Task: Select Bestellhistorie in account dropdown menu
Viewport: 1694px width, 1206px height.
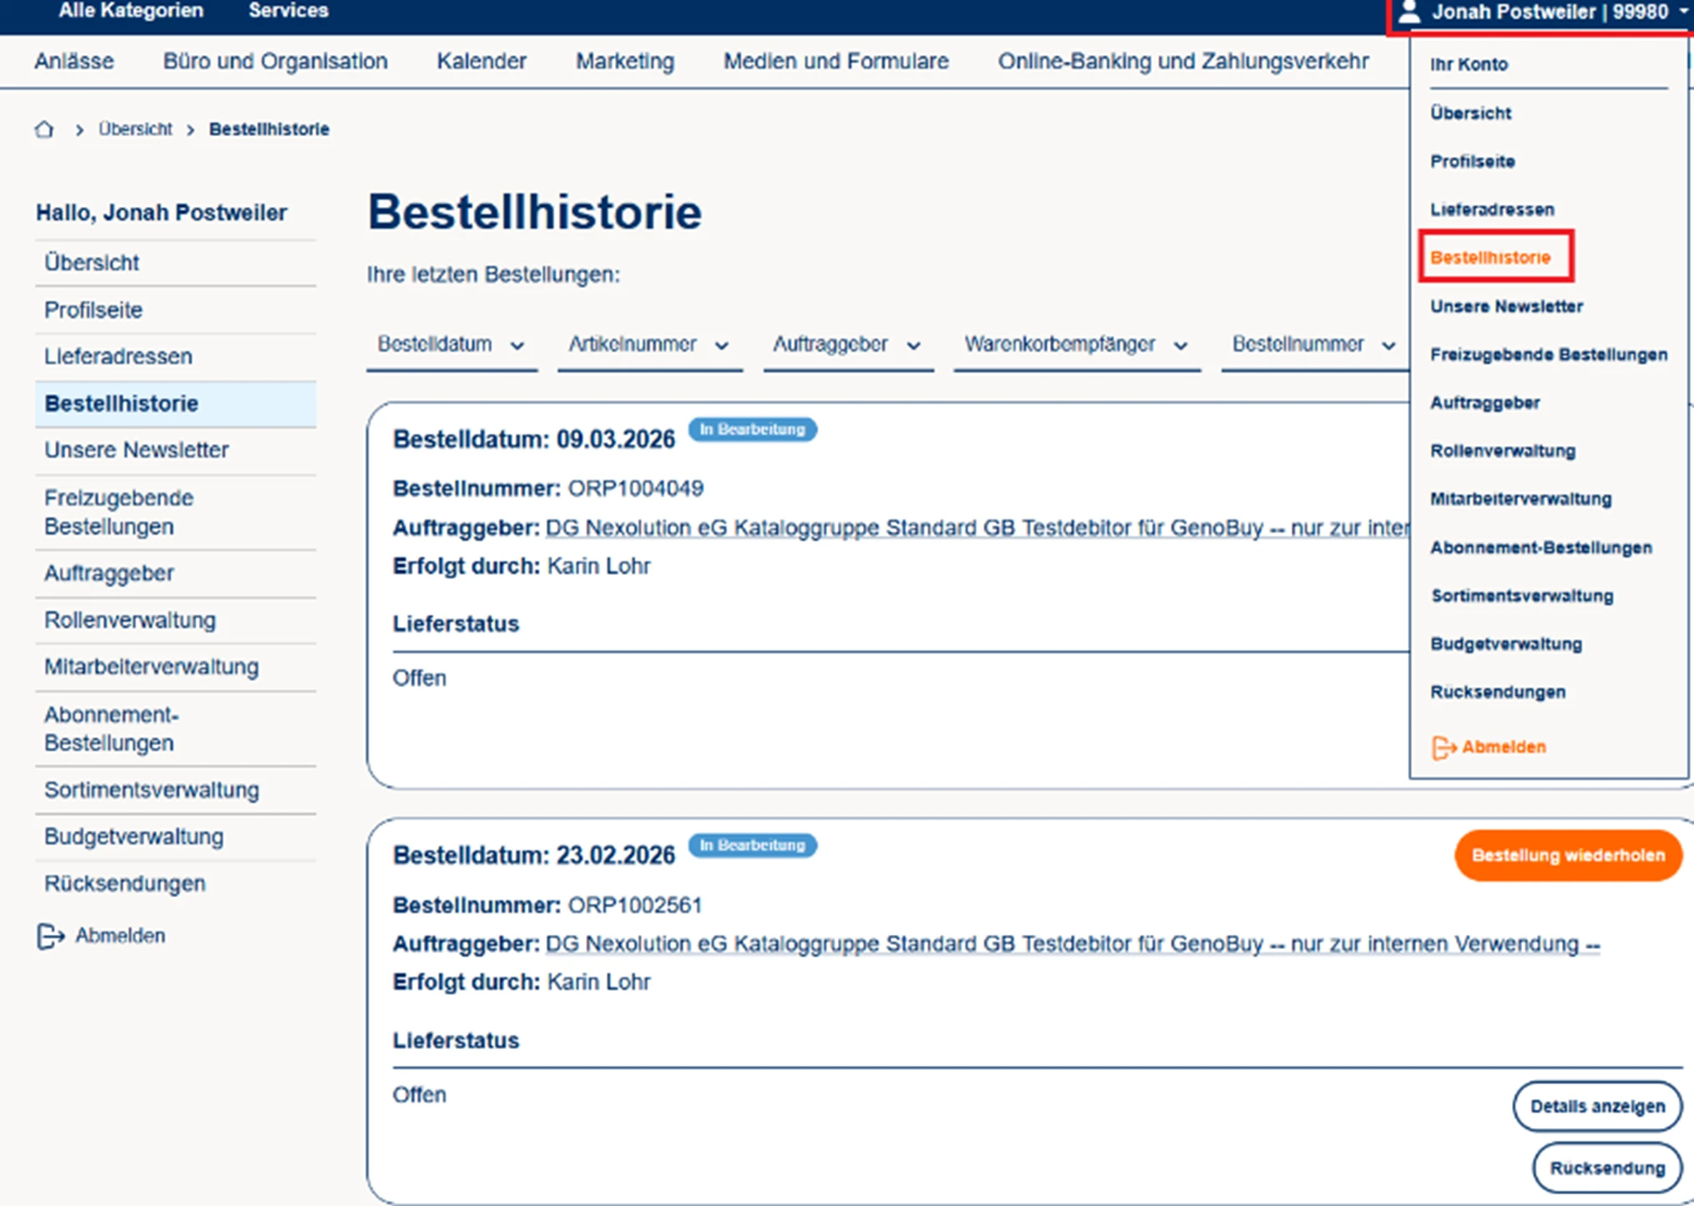Action: click(1490, 258)
